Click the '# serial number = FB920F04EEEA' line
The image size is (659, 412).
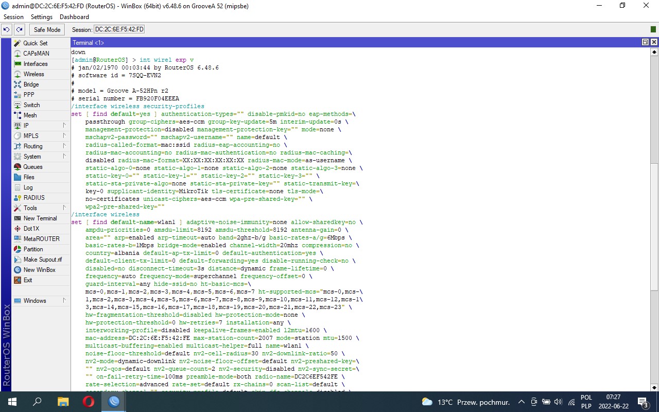125,98
